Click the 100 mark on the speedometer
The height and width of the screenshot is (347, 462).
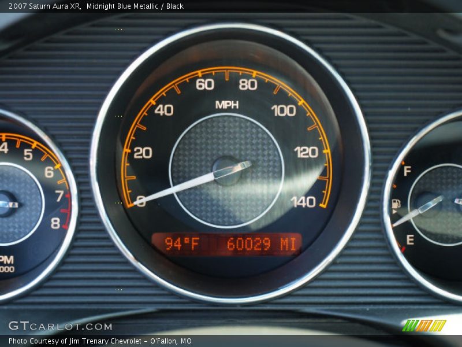tap(284, 110)
